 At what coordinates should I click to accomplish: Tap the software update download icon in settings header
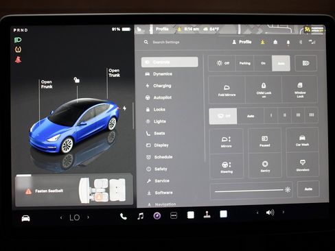[x=263, y=42]
